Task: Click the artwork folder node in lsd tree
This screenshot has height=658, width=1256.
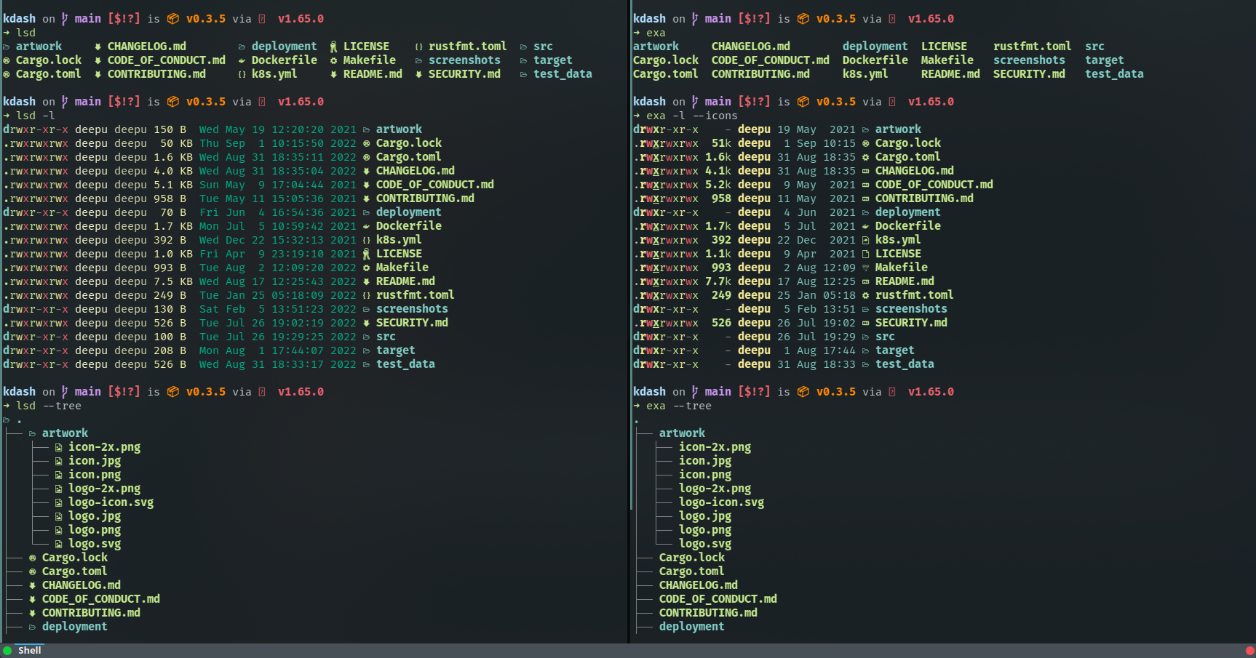Action: [x=65, y=433]
